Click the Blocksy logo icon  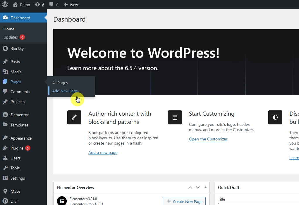point(5,48)
